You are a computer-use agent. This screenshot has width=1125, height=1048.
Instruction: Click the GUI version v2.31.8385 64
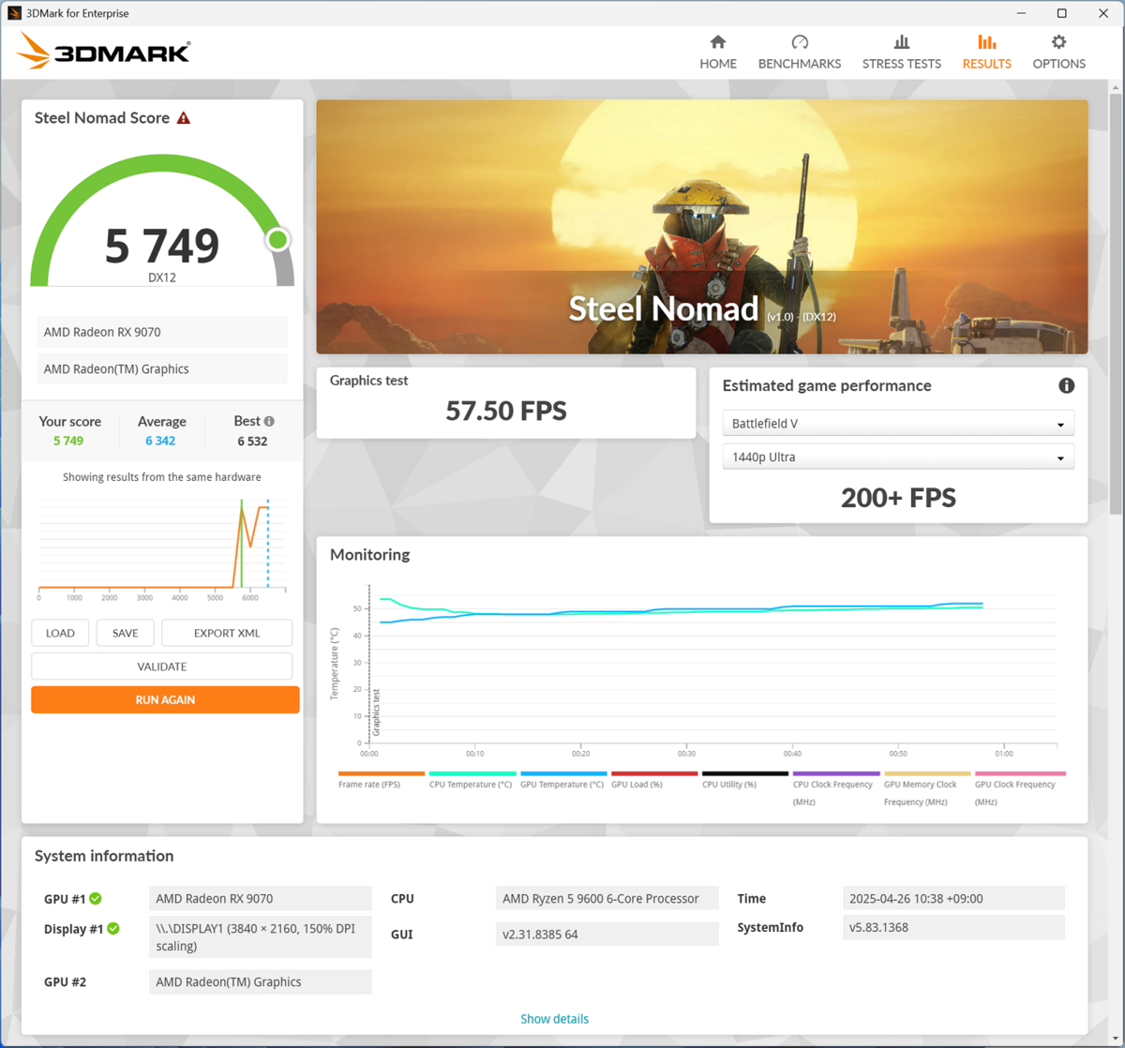[607, 935]
